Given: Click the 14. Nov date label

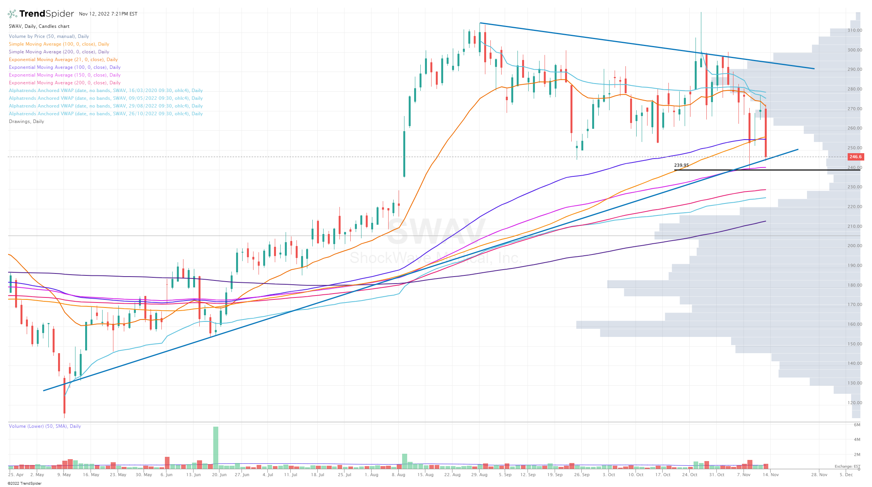Looking at the screenshot, I should (771, 475).
